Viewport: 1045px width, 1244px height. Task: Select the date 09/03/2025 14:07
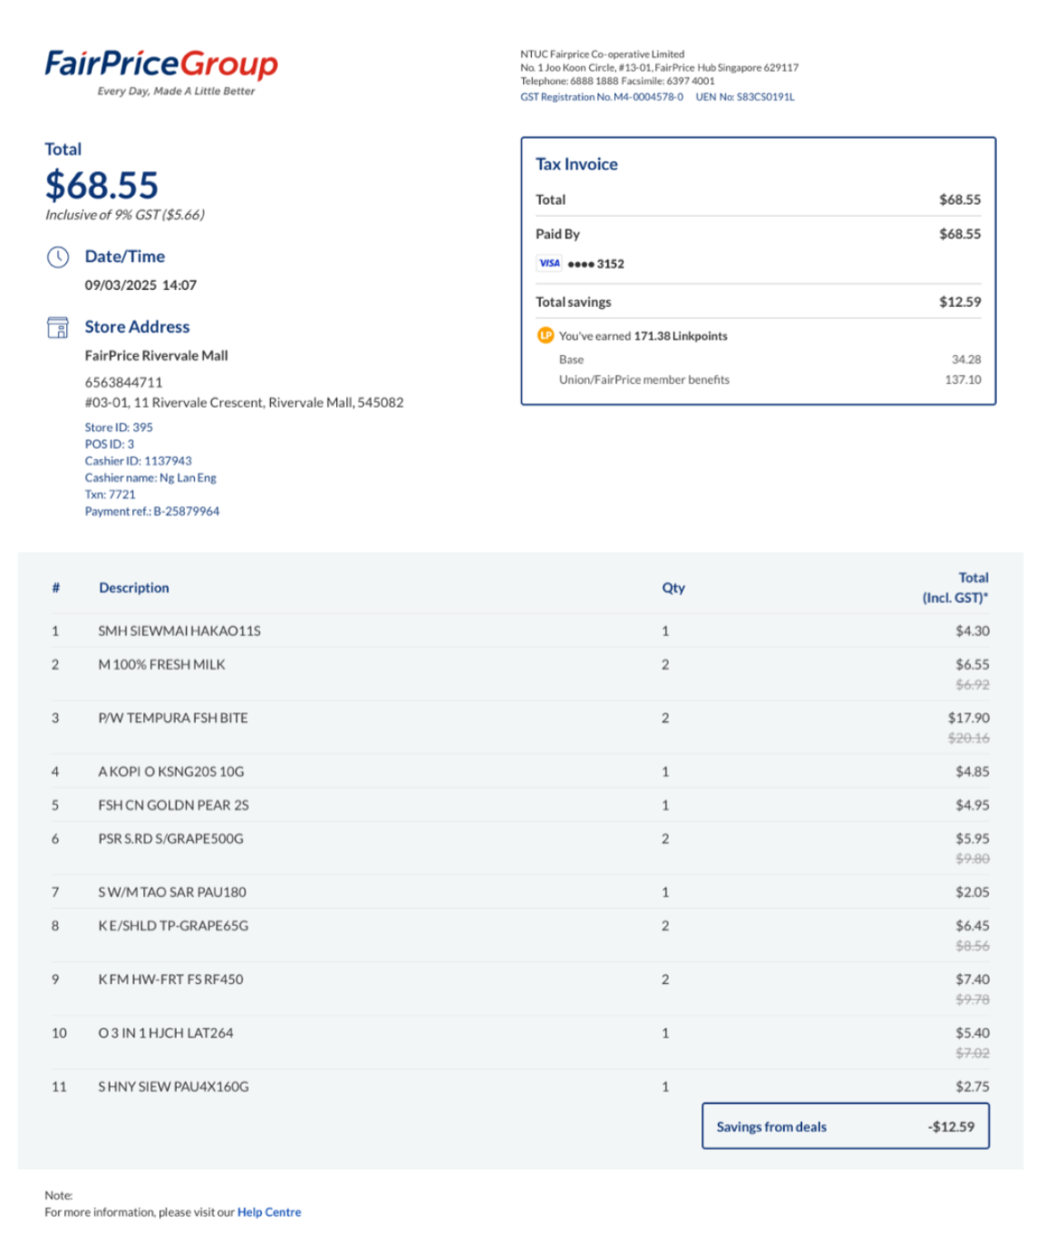pyautogui.click(x=140, y=284)
